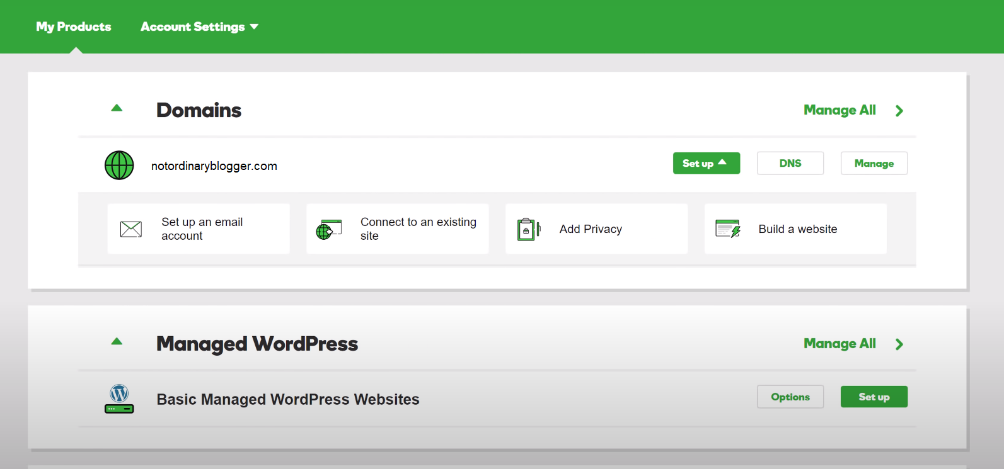Viewport: 1004px width, 469px height.
Task: Click the chevron arrow next to Managed WordPress Manage All
Action: point(899,344)
